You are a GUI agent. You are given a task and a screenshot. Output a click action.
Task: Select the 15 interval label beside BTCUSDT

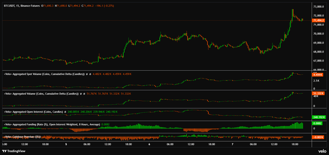pyautogui.click(x=18, y=6)
